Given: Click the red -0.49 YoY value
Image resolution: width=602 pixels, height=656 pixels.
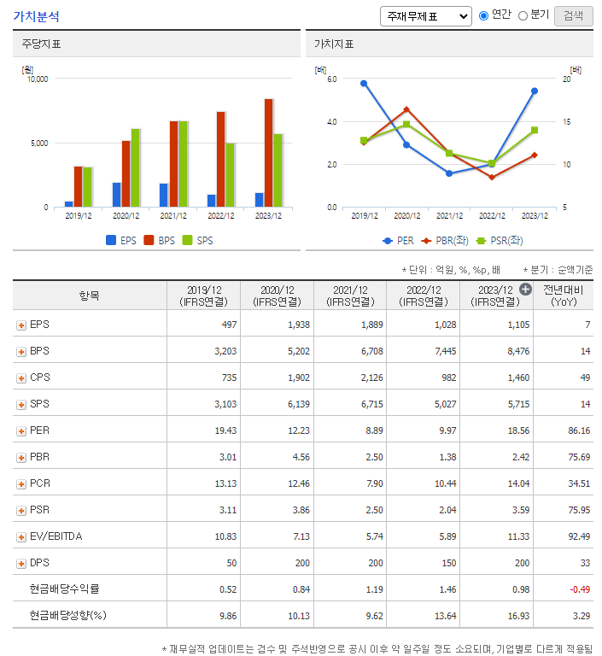Looking at the screenshot, I should pyautogui.click(x=580, y=589).
